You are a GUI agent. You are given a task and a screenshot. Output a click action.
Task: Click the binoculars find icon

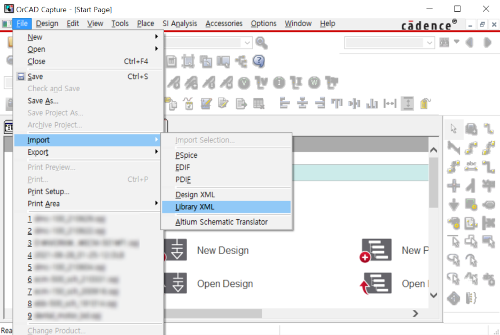(444, 42)
